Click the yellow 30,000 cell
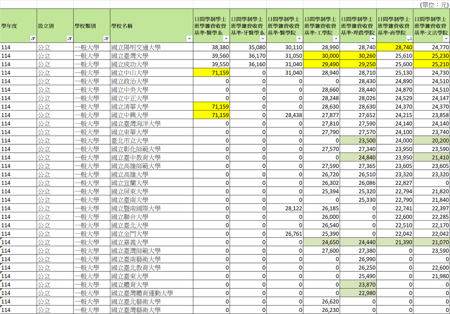This screenshot has height=314, width=450. point(322,56)
